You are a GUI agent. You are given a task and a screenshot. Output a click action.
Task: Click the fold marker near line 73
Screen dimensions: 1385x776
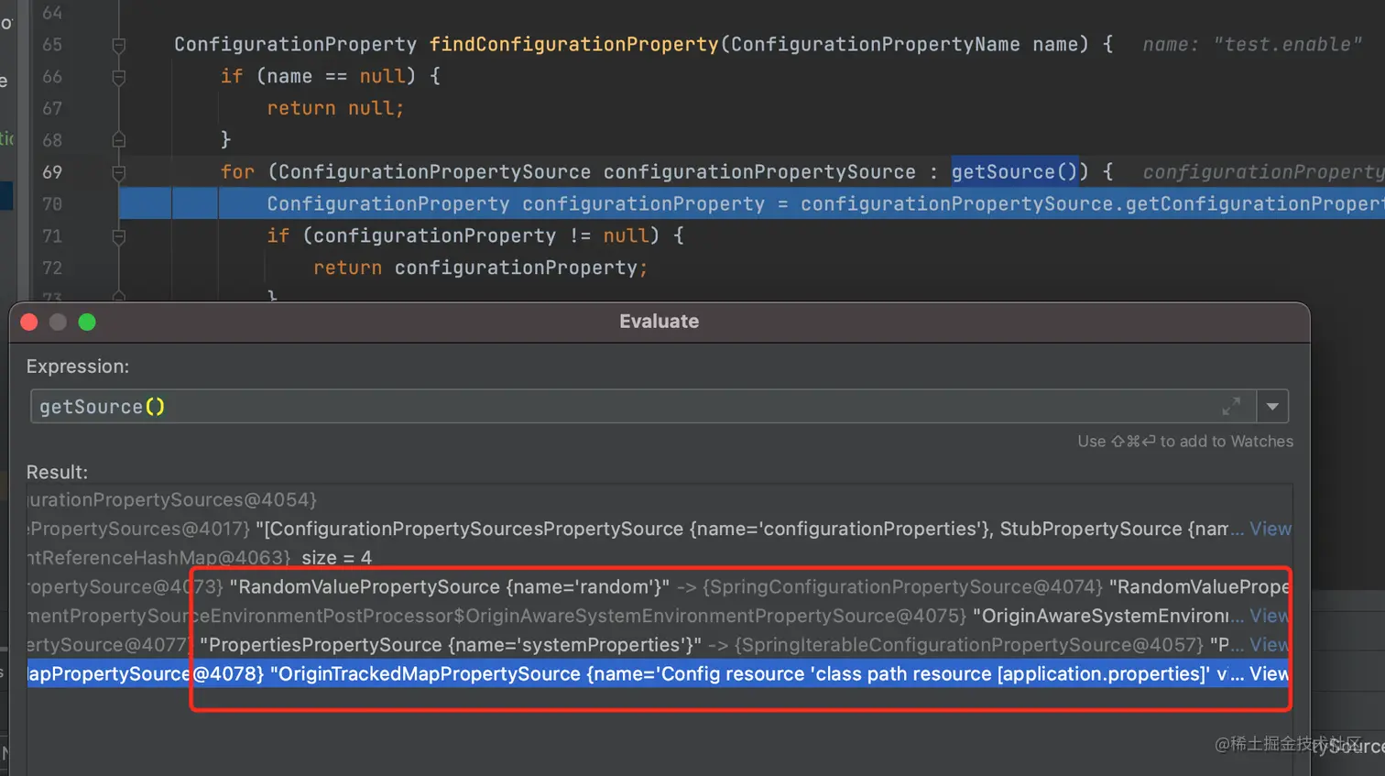click(118, 295)
